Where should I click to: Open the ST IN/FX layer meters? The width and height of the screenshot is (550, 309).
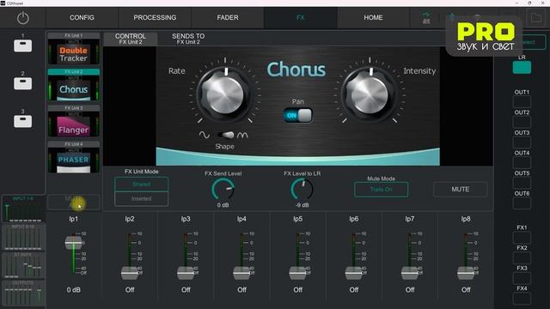coord(23,265)
